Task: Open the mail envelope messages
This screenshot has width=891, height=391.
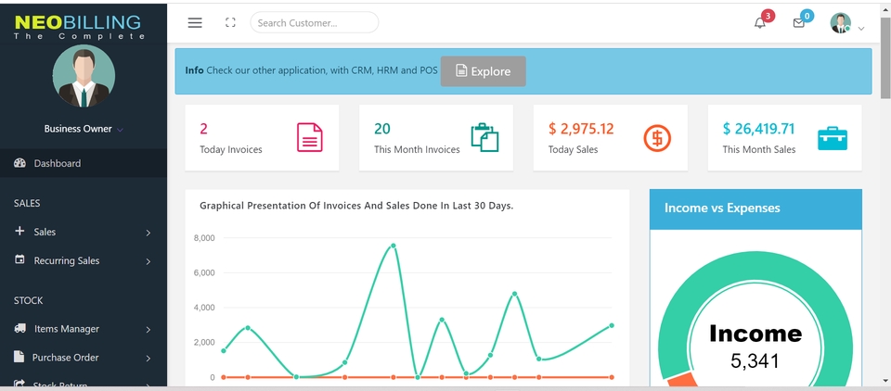Action: (x=798, y=23)
